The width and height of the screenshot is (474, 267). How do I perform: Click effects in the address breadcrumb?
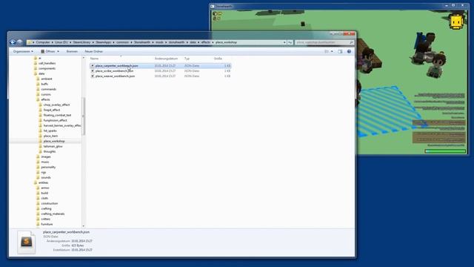pos(206,42)
